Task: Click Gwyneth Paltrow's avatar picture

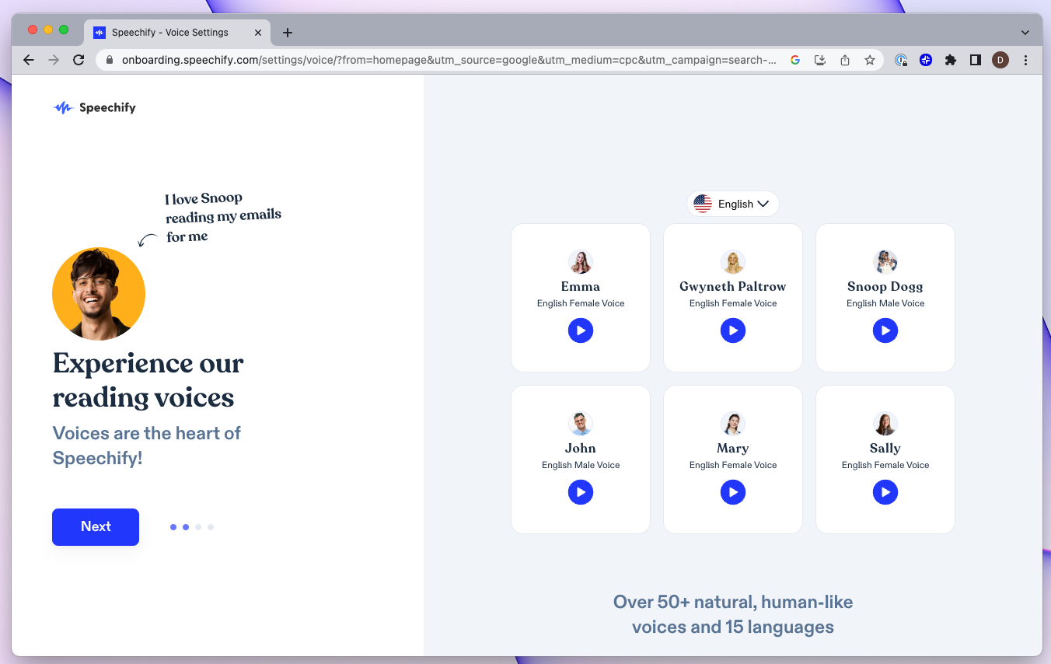Action: point(733,262)
